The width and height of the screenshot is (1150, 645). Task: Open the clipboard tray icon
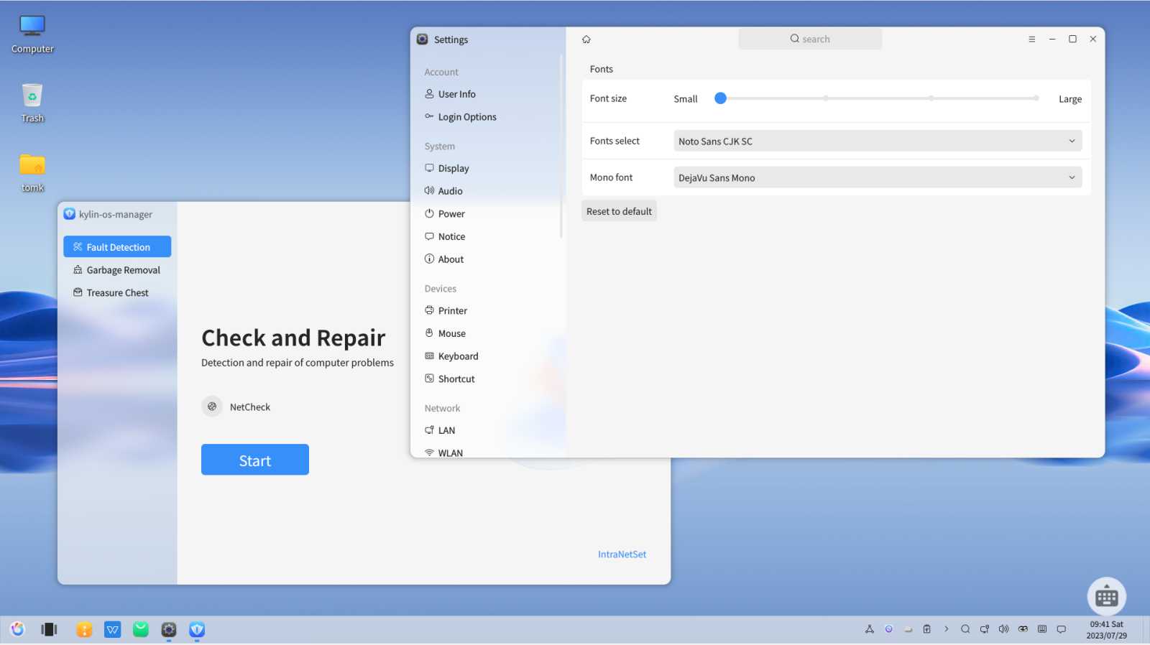point(927,629)
